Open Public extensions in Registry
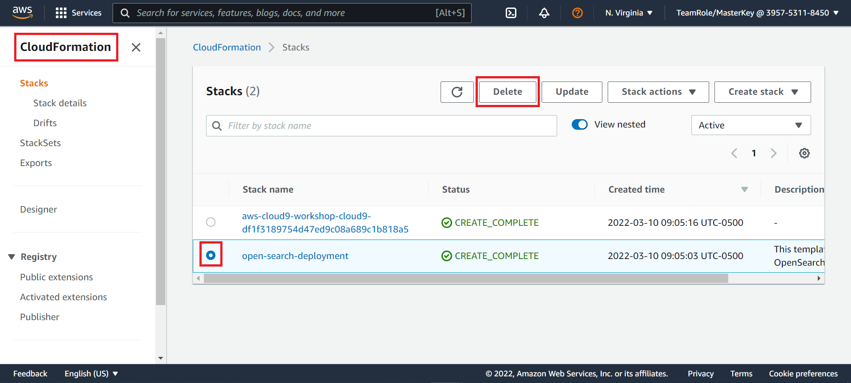Screen dimensions: 851x383 click(56, 277)
